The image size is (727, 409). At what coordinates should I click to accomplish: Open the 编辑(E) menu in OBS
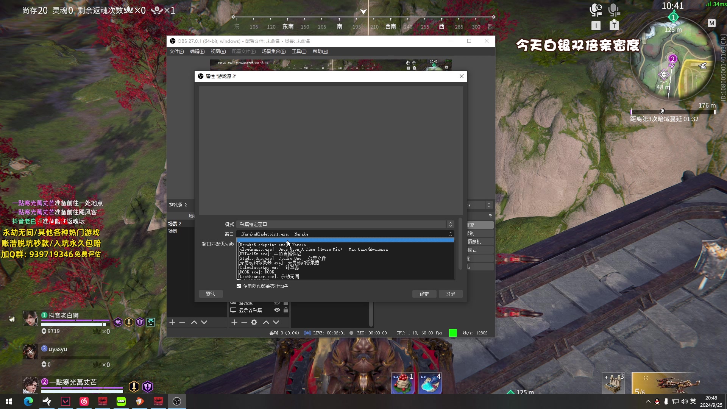(x=197, y=52)
